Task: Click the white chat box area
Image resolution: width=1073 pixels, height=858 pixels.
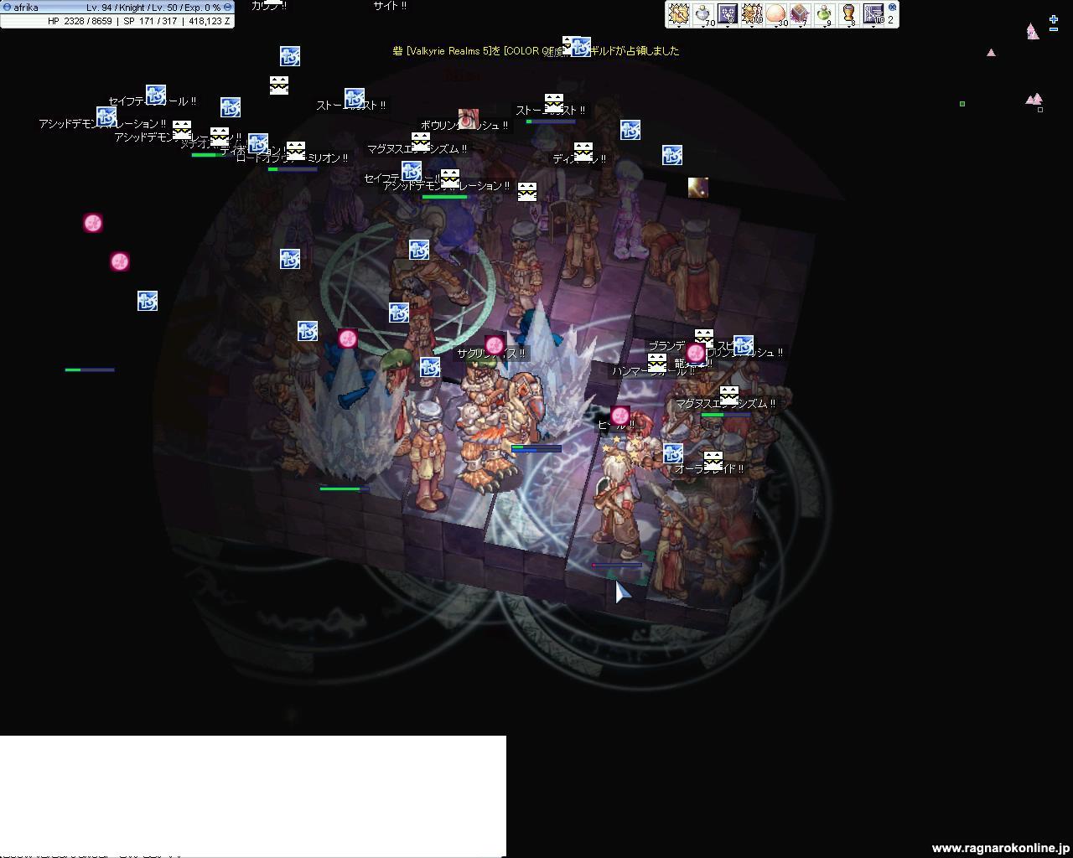Action: (x=253, y=795)
